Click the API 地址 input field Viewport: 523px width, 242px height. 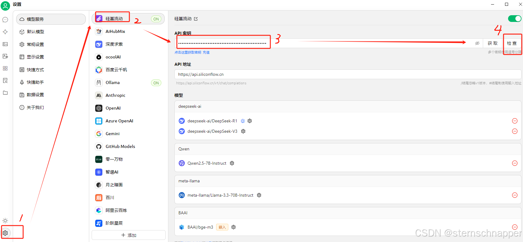click(348, 74)
